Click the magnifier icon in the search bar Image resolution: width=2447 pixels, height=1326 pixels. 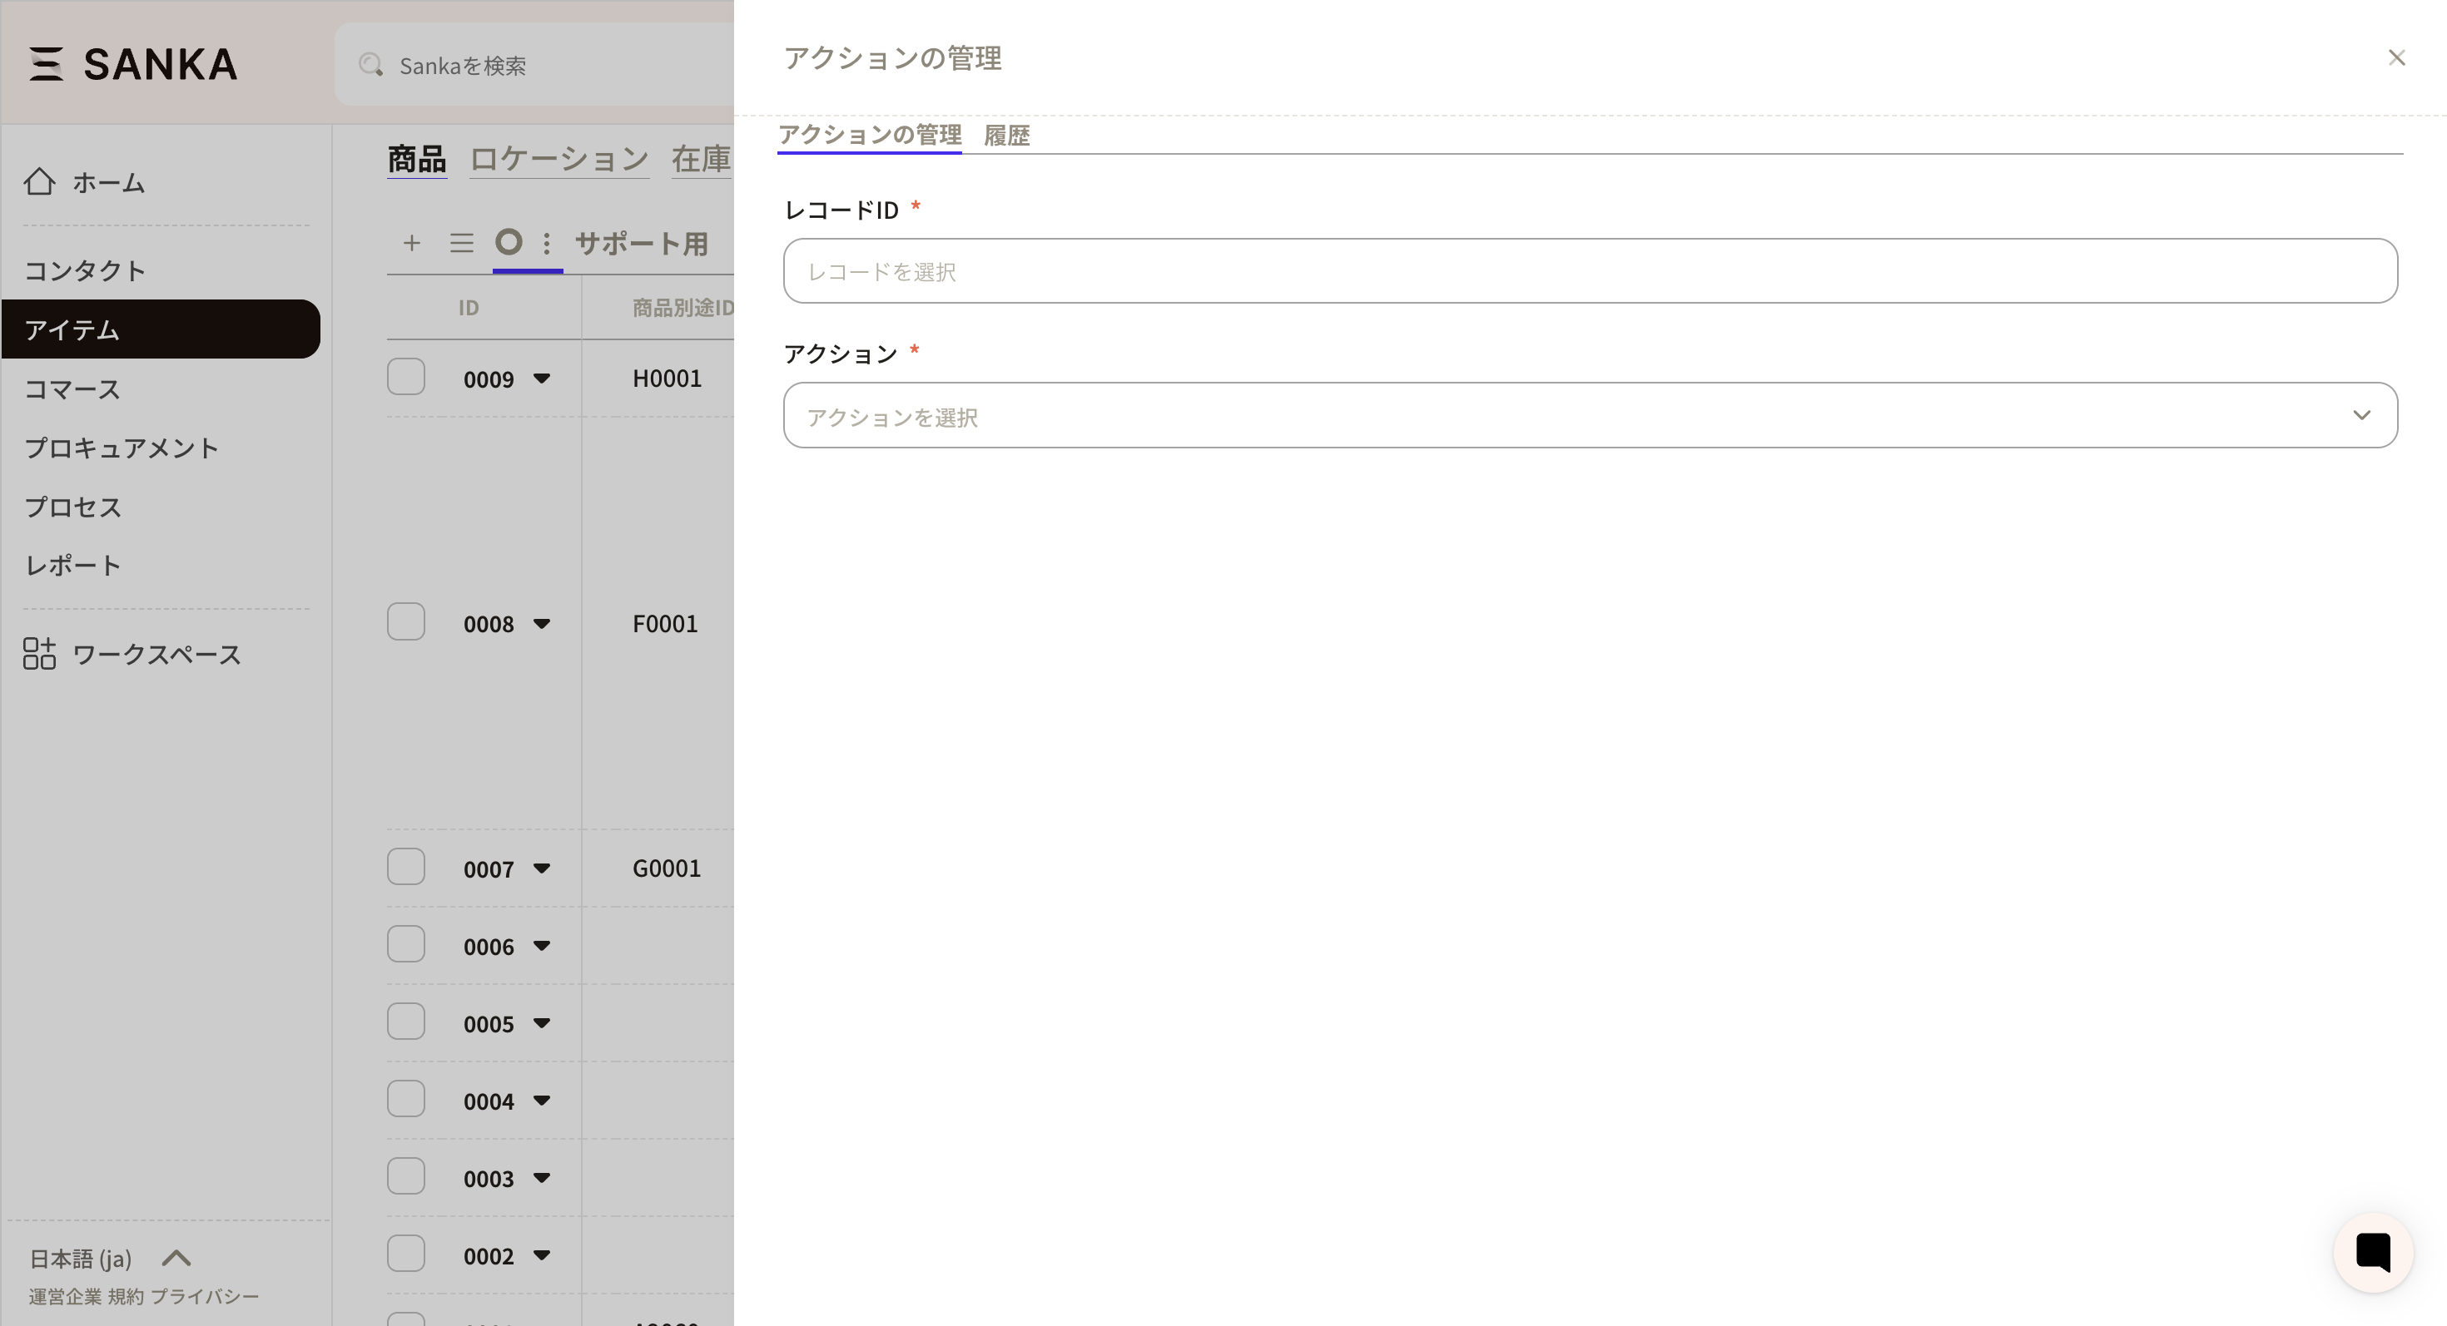(x=370, y=65)
